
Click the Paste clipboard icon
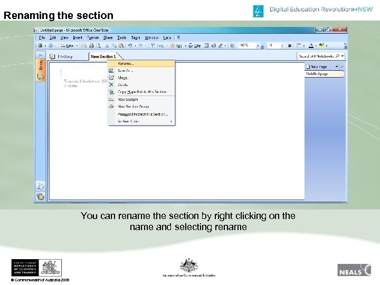pos(121,45)
